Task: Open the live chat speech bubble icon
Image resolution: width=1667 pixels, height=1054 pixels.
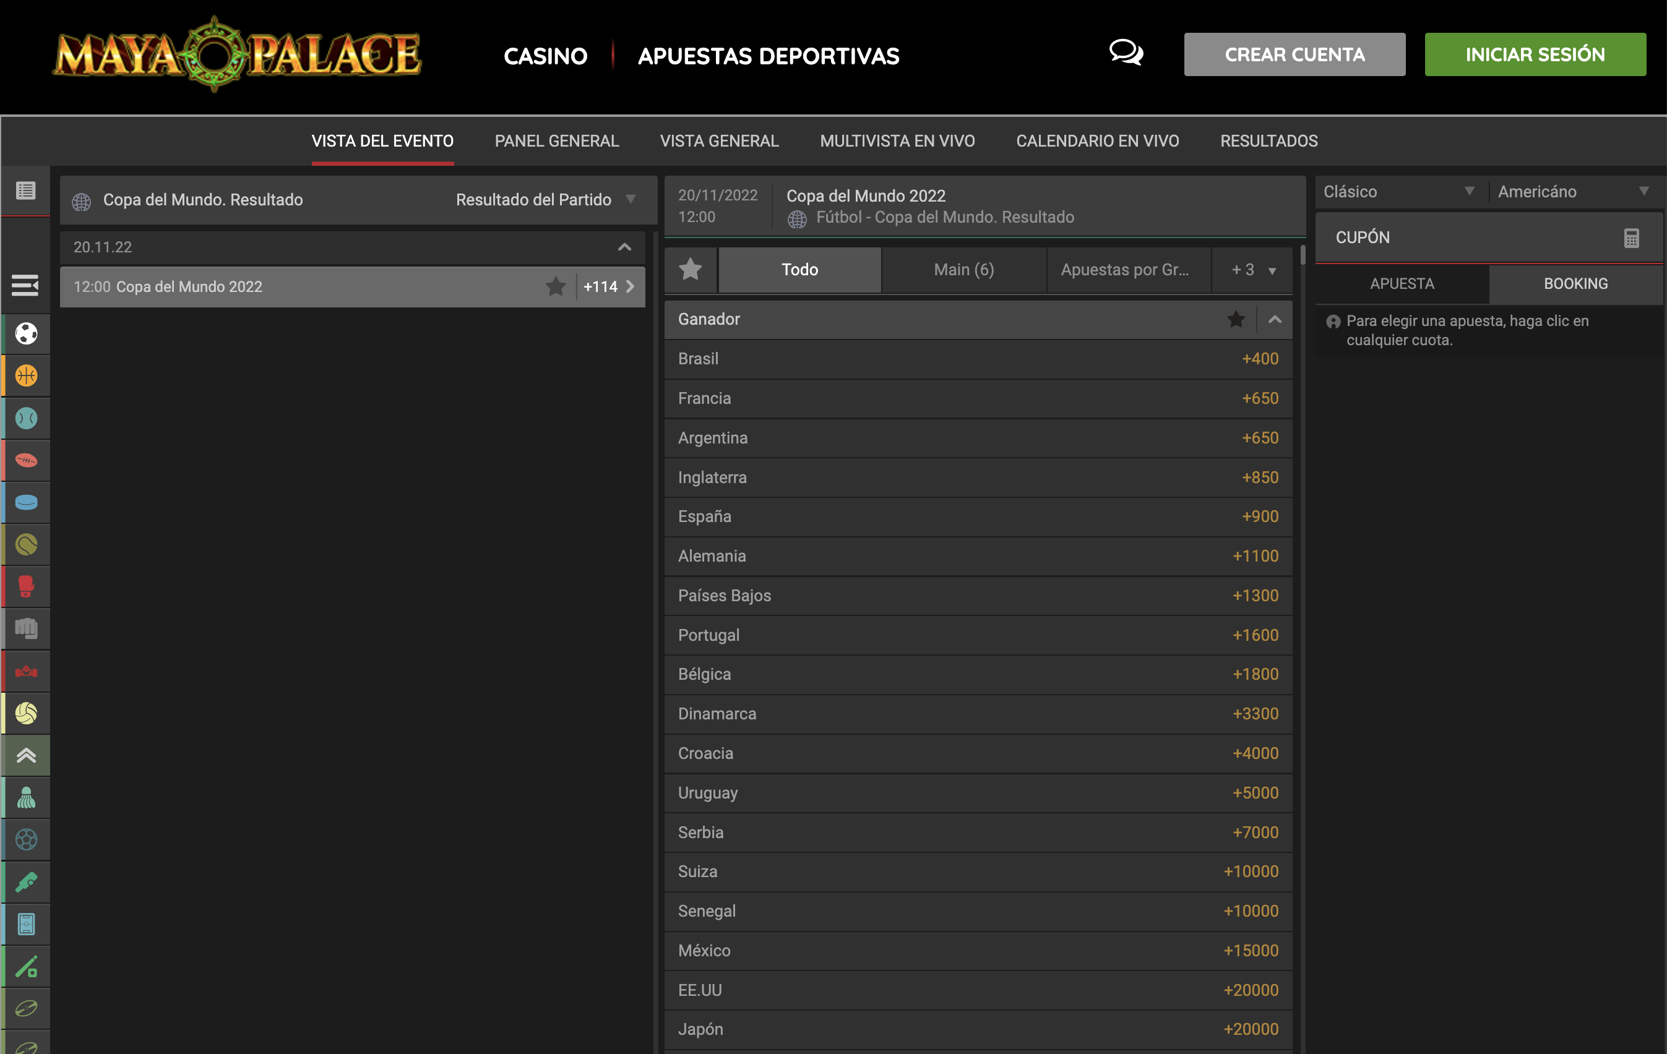Action: click(1126, 53)
